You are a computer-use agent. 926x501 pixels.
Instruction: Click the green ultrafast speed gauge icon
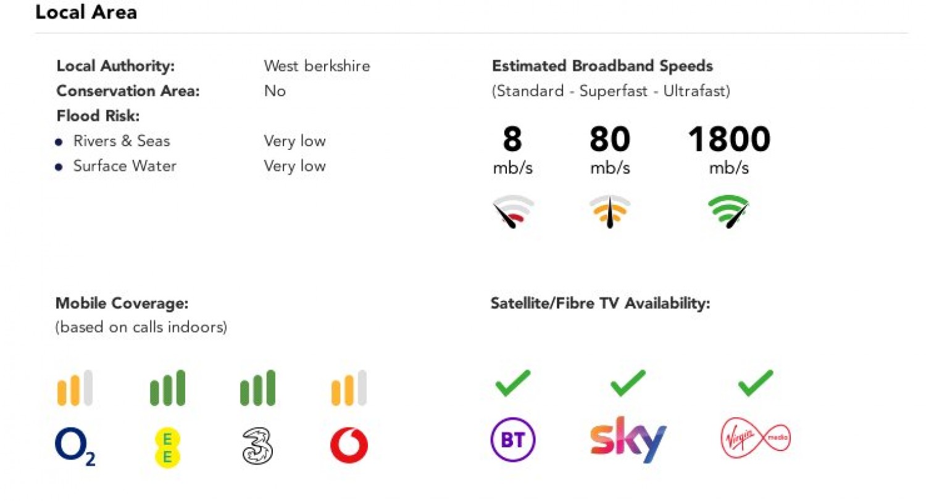pos(728,212)
